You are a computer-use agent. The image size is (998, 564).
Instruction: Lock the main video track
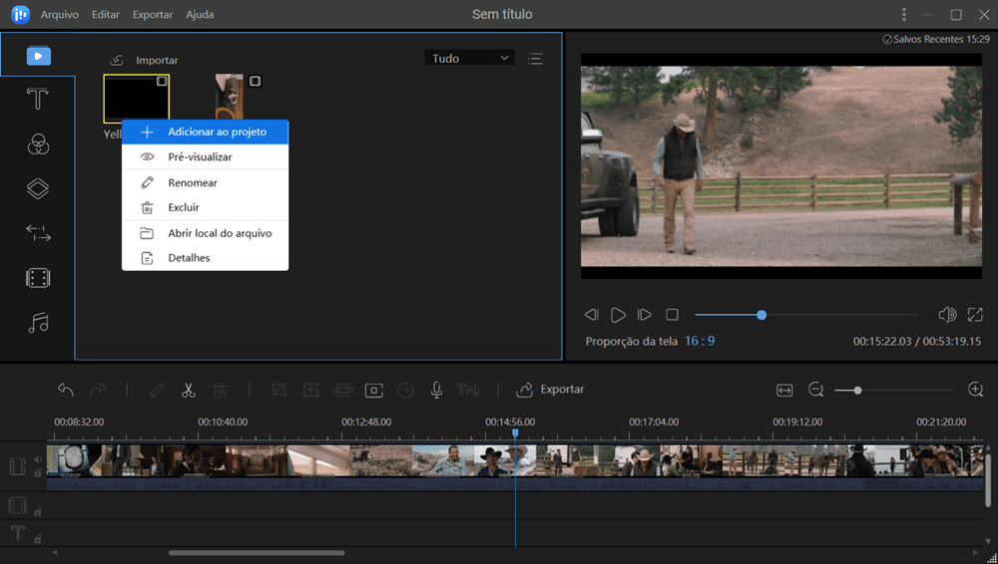tap(38, 473)
